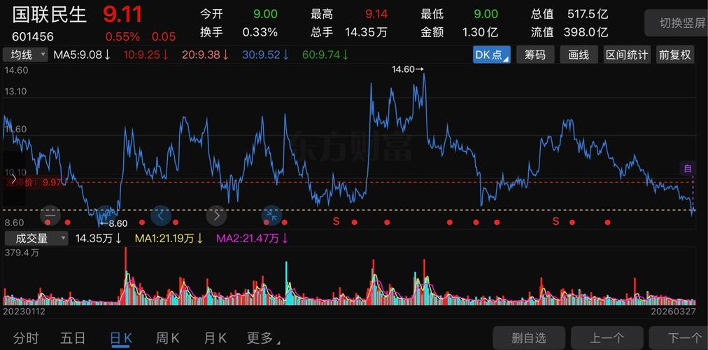This screenshot has width=708, height=350.
Task: Tap the 13.10 price axis label
Action: pyautogui.click(x=16, y=91)
